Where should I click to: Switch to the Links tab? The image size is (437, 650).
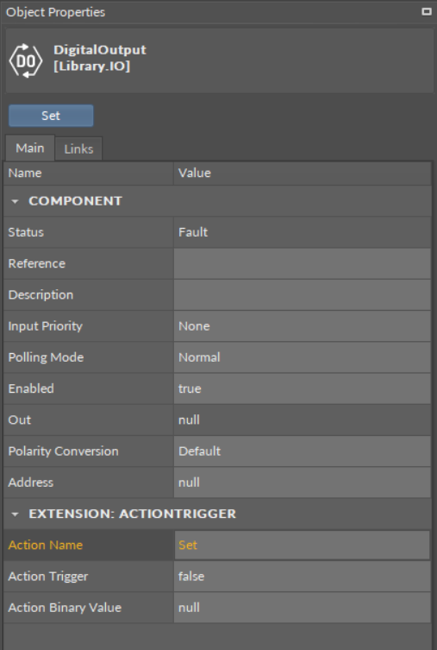click(x=78, y=148)
